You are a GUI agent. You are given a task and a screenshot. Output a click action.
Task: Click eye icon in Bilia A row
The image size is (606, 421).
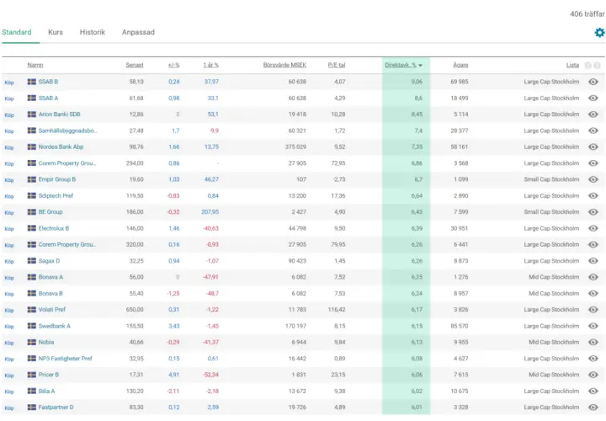click(x=593, y=391)
